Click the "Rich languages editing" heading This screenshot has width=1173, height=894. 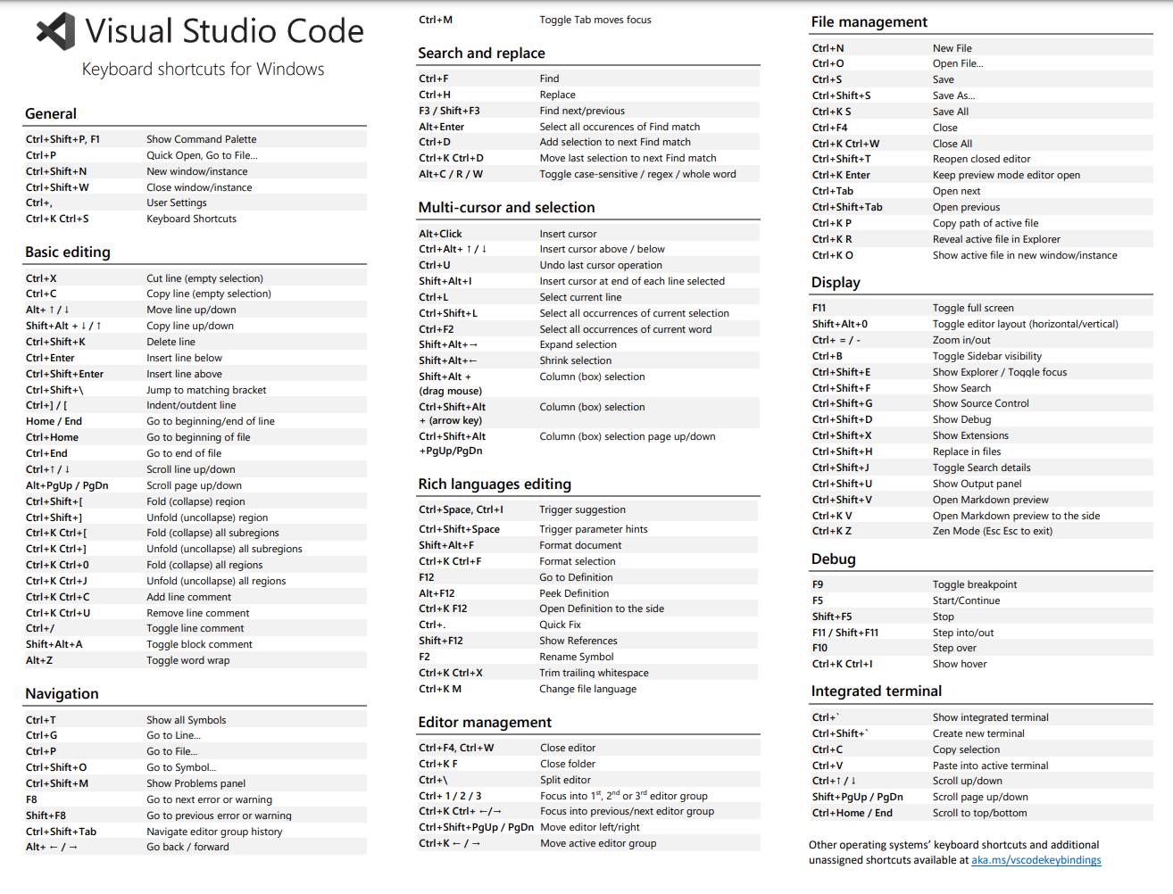(x=495, y=484)
